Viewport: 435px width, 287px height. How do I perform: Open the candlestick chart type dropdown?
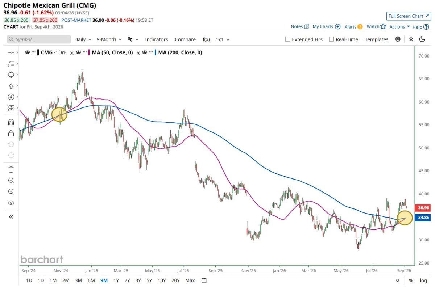133,39
